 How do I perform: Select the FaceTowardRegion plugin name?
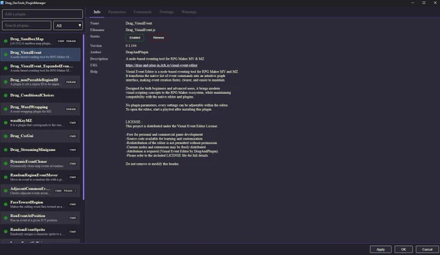(27, 203)
